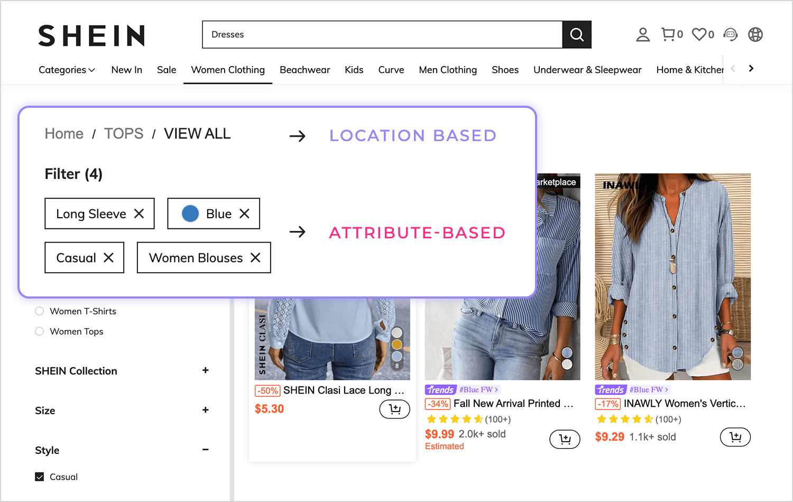Open #Blue FW link on Fall New Arrival
Viewport: 793px width, 502px height.
click(478, 389)
